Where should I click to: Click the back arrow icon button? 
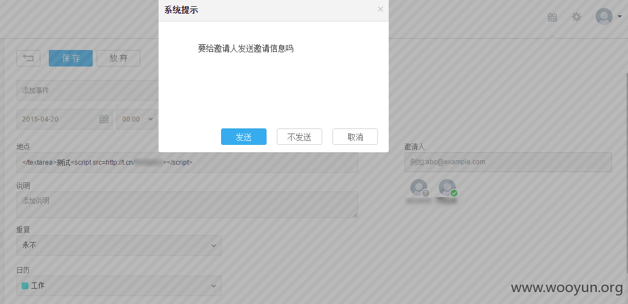(28, 58)
